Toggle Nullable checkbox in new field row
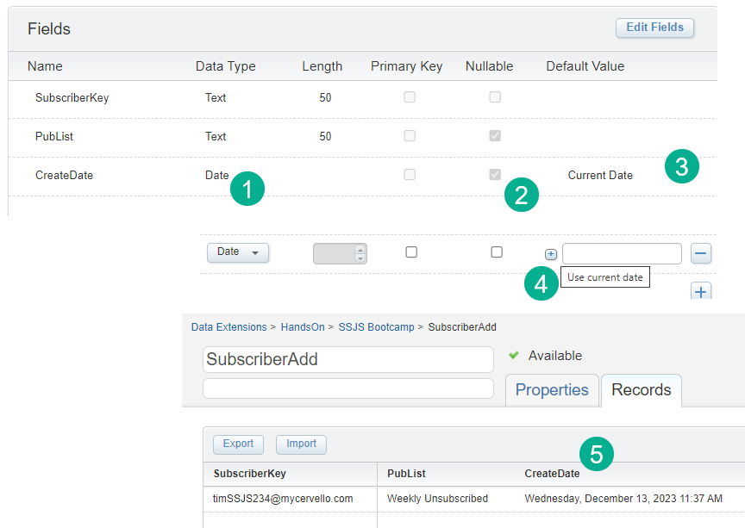Screen dimensions: 745x528 point(497,252)
